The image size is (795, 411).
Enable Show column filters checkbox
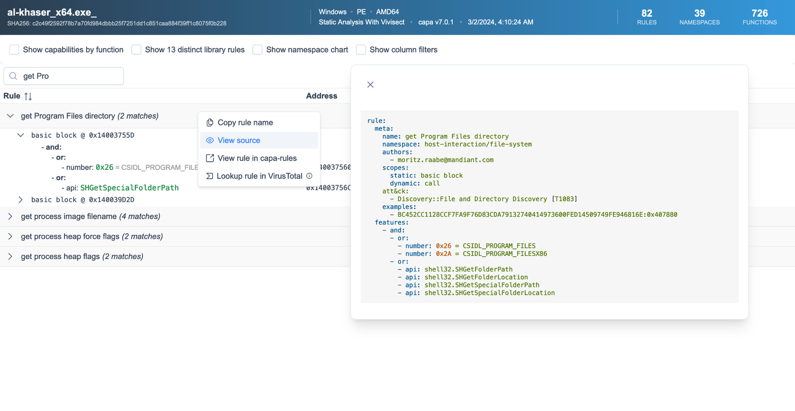[x=361, y=50]
